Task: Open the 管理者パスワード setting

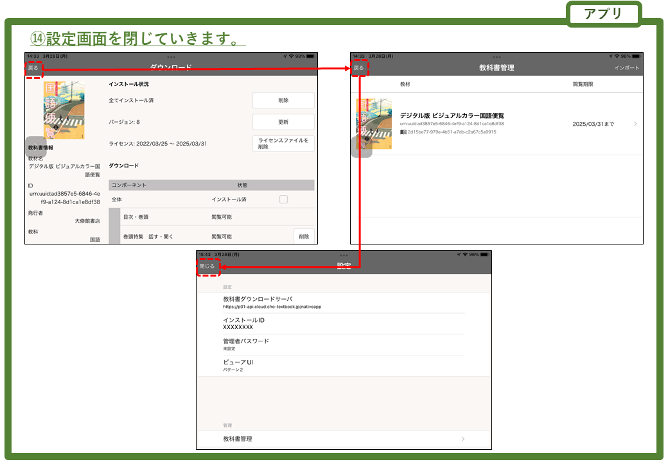Action: click(x=343, y=345)
